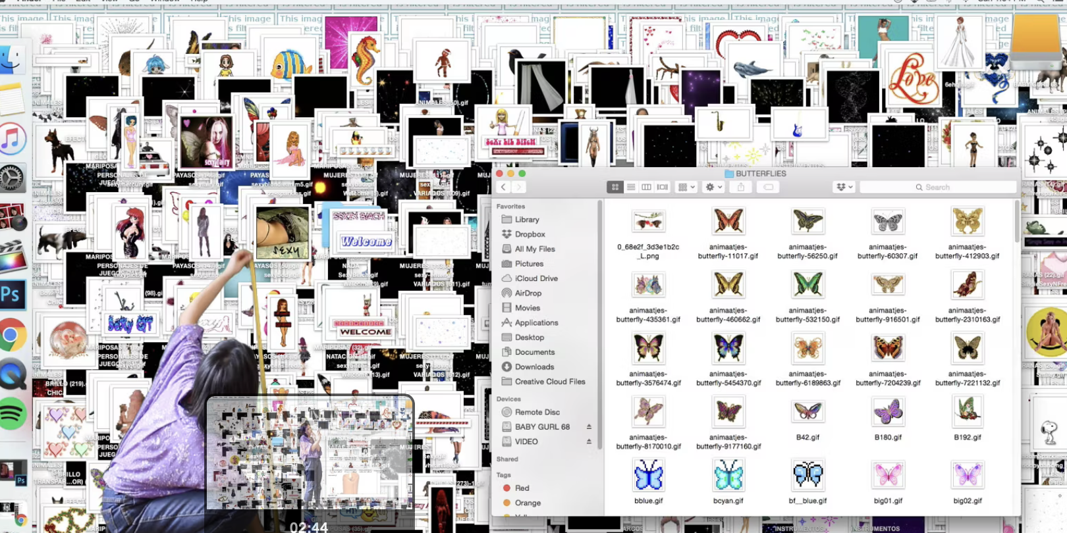Image resolution: width=1067 pixels, height=533 pixels.
Task: Click the video preview thumbnail above 02:44
Action: [310, 453]
